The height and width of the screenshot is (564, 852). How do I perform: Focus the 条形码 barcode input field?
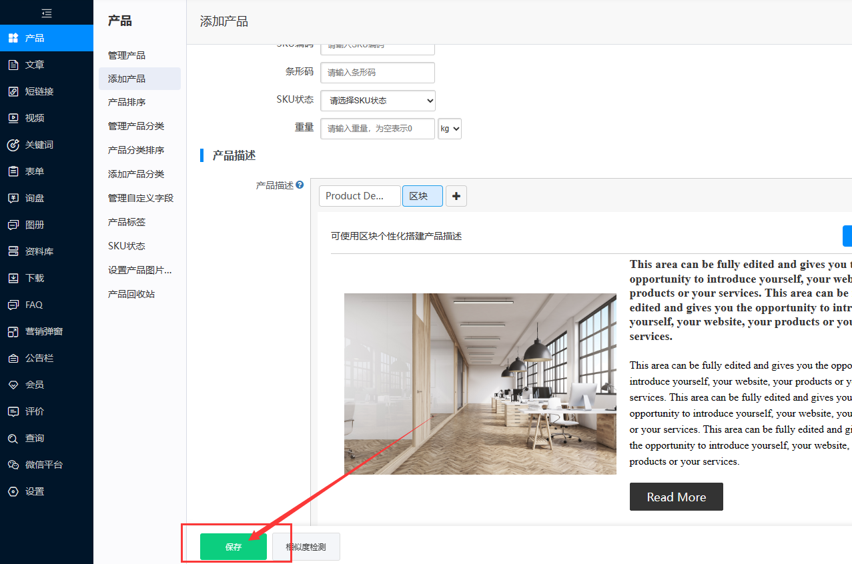click(x=378, y=73)
